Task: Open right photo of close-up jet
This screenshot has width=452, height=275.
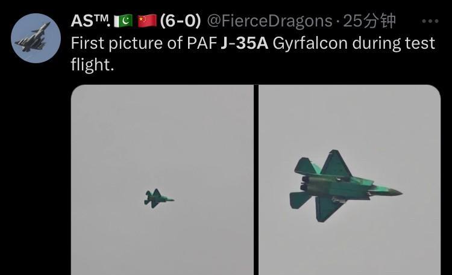Action: [x=350, y=180]
